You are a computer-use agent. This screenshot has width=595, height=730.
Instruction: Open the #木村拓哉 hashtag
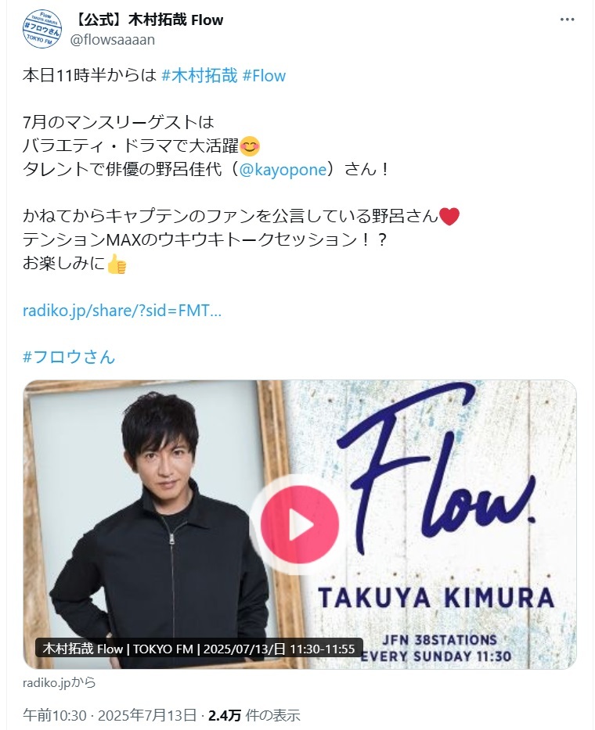pos(200,75)
